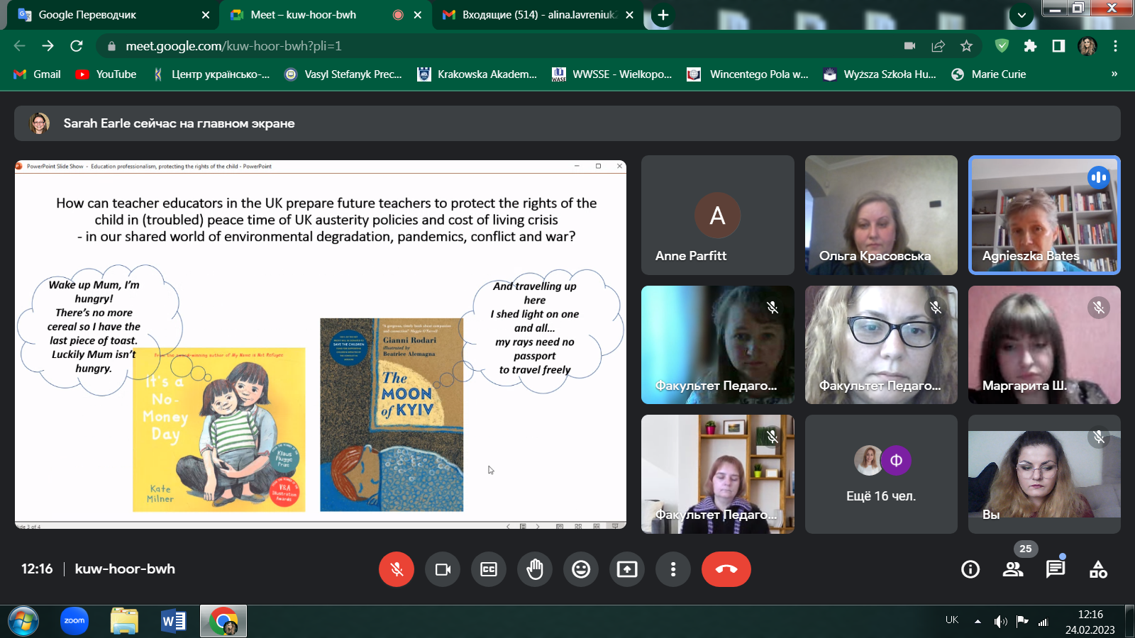This screenshot has width=1135, height=638.
Task: Select the Anne Parfitt participant tile
Action: [x=718, y=216]
